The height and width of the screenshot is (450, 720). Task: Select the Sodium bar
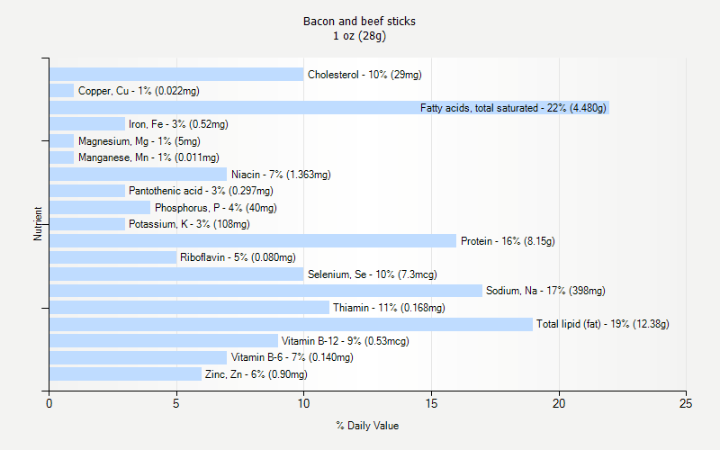click(x=265, y=291)
